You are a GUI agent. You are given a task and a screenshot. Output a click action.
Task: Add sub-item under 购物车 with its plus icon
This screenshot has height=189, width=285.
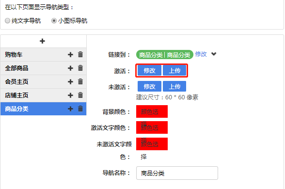[x=70, y=54]
